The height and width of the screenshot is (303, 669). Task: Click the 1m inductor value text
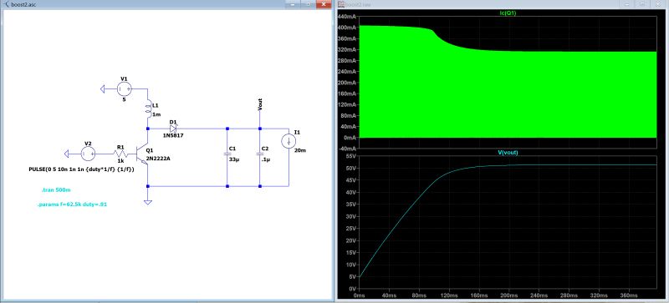(x=156, y=114)
